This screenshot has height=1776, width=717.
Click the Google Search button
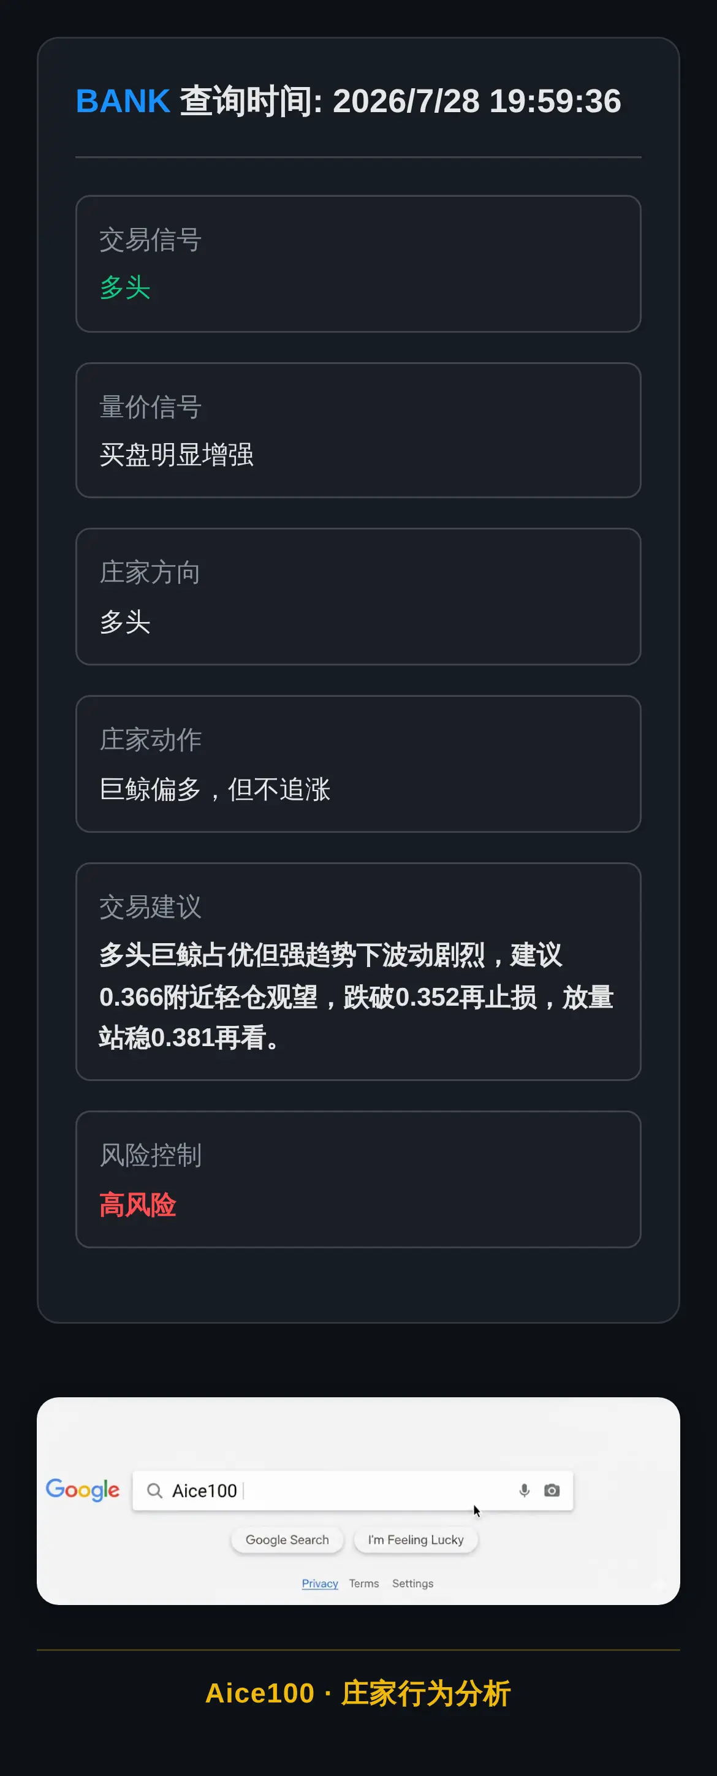pos(287,1539)
